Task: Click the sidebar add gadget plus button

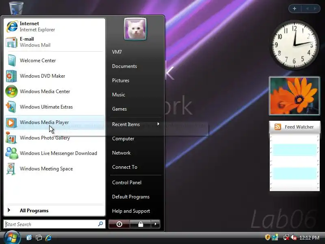Action: point(295,9)
